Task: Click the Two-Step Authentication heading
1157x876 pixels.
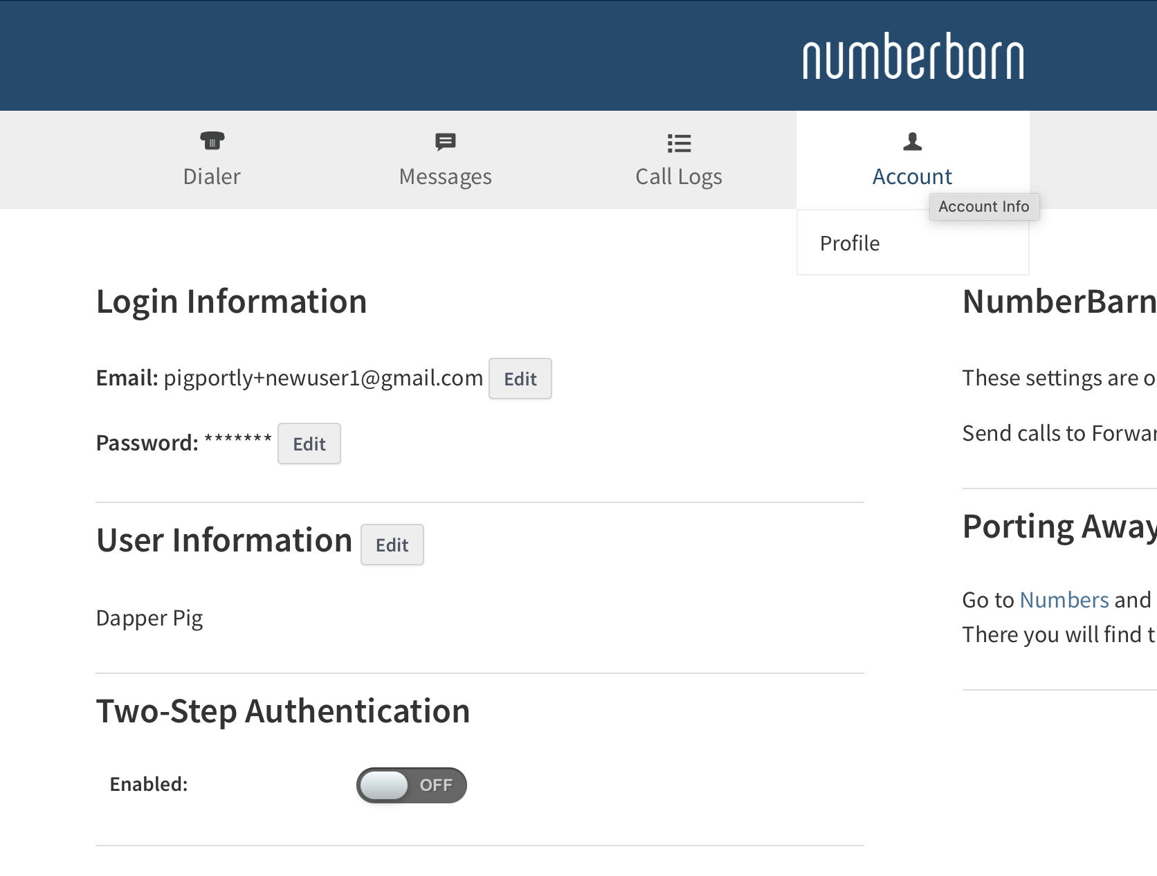Action: coord(283,711)
